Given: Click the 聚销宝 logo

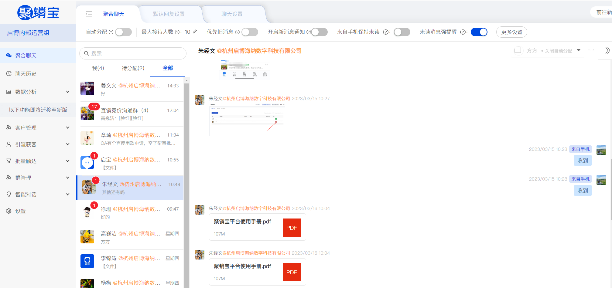Looking at the screenshot, I should [38, 13].
